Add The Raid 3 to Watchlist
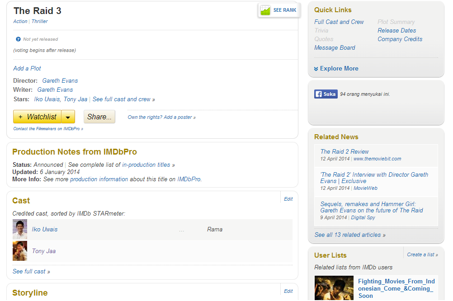 37,117
